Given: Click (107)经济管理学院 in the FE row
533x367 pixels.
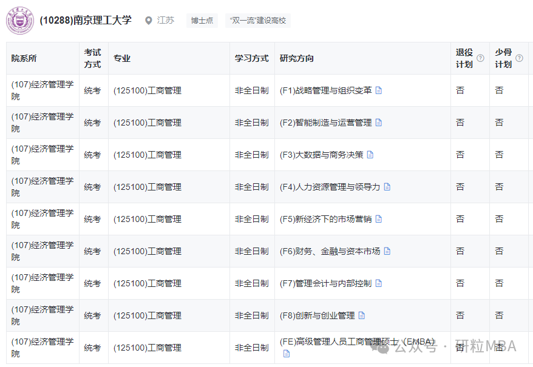Looking at the screenshot, I should pos(42,348).
